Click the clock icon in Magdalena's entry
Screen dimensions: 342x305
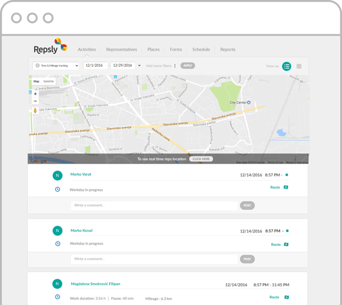pyautogui.click(x=57, y=296)
